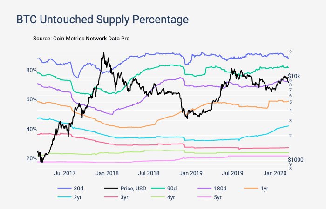The image size is (326, 209).
Task: Click the 80% y-axis label
Action: [32, 70]
